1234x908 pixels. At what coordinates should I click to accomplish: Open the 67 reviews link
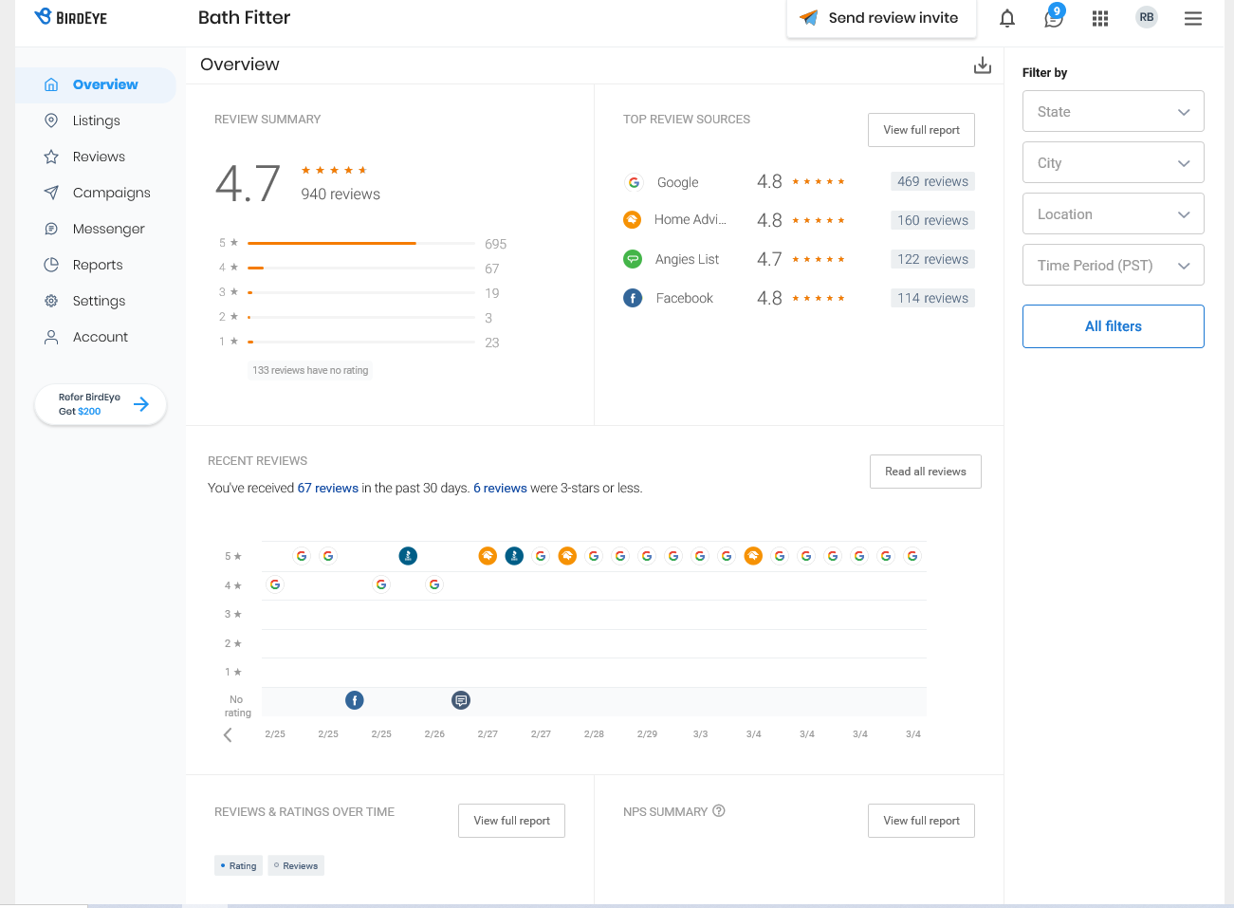point(327,489)
